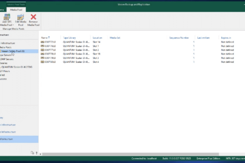Open the Add GFS Media Pool dropdown

7,20
